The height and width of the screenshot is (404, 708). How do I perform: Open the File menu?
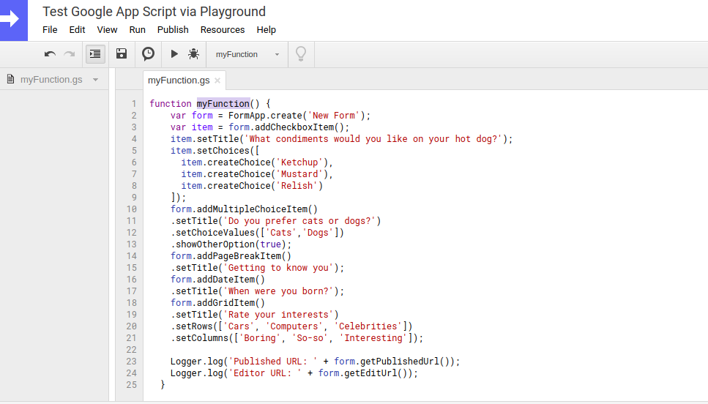[50, 30]
